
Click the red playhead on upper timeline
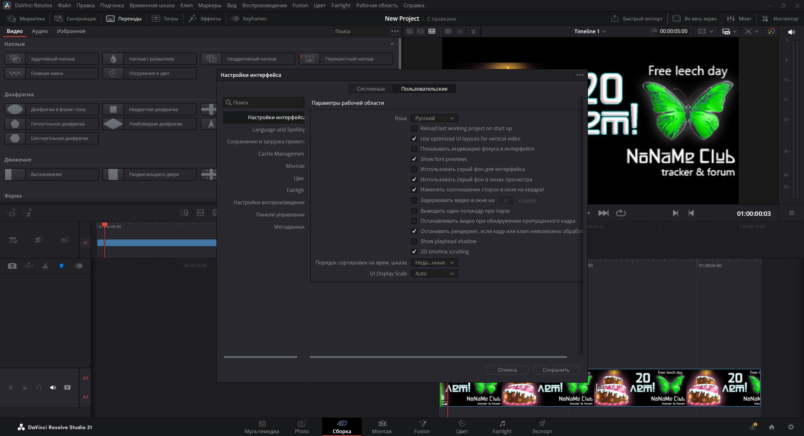[x=105, y=225]
